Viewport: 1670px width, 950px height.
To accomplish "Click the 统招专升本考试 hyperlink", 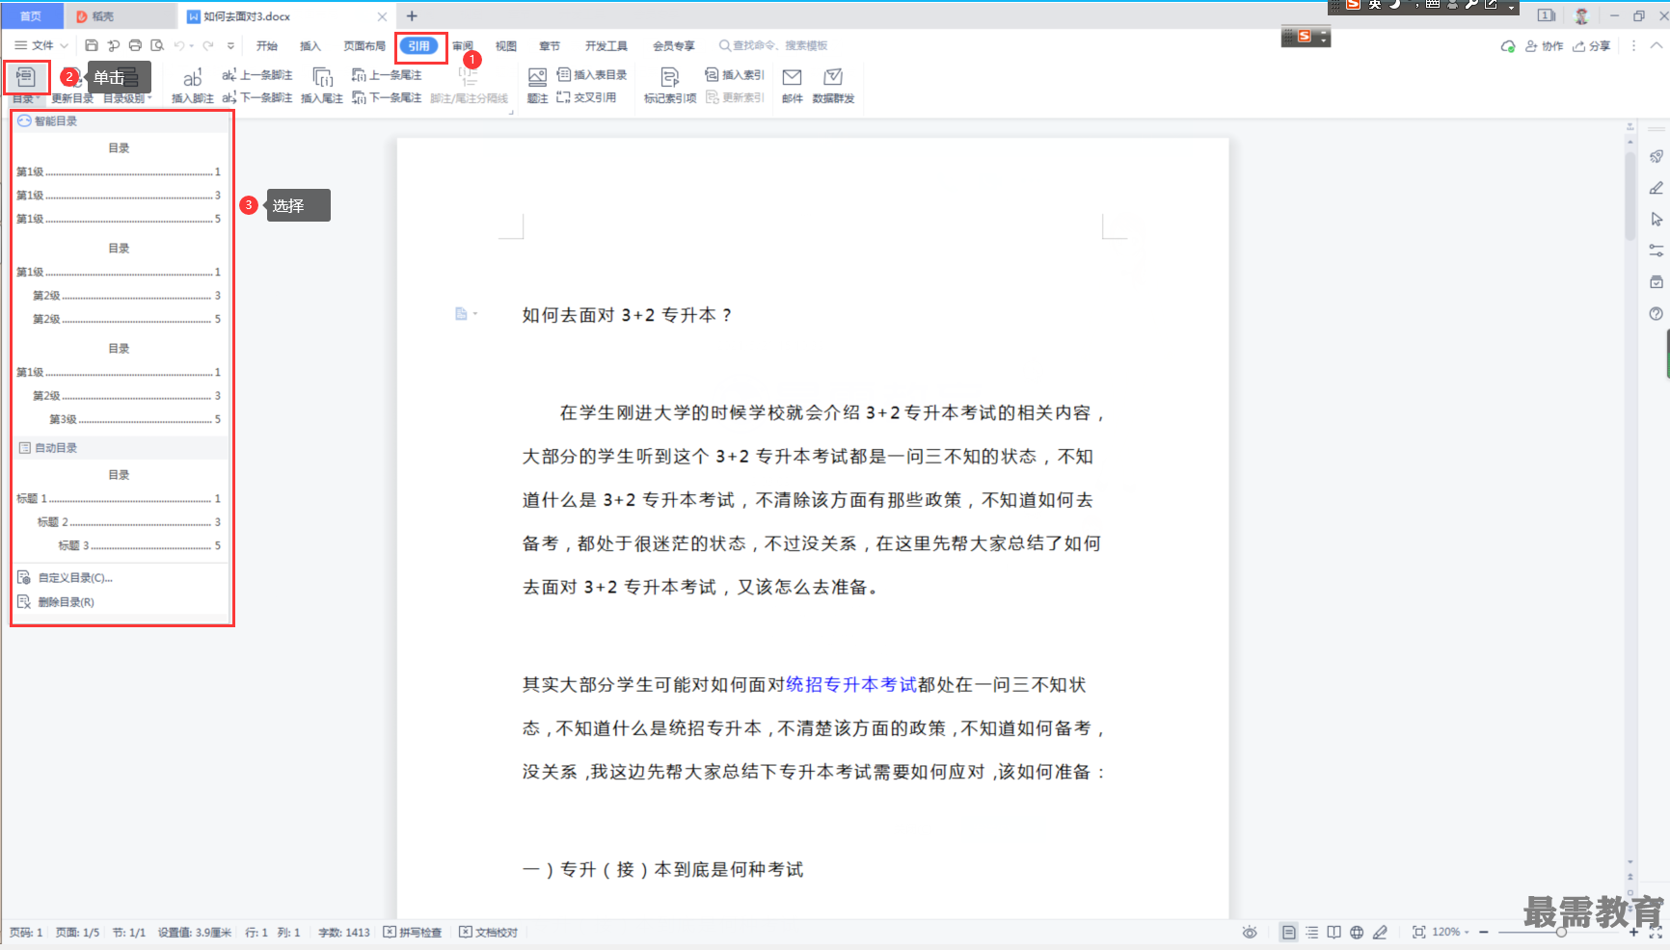I will tap(851, 685).
